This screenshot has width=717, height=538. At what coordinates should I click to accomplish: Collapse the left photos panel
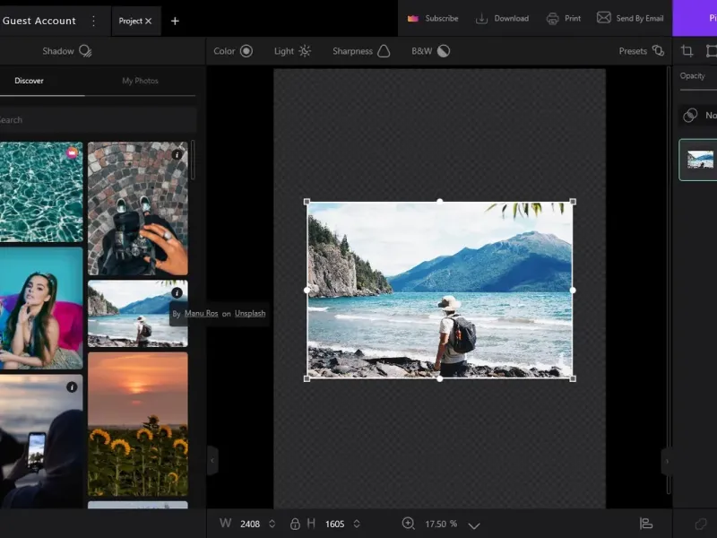(x=212, y=460)
